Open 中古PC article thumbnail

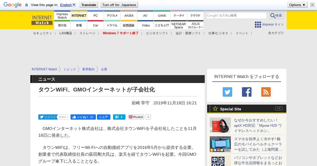[x=220, y=160]
